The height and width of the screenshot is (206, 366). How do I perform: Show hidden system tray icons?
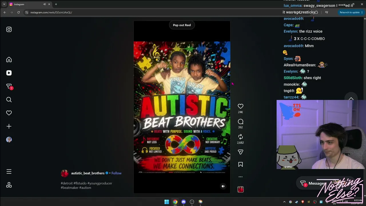pos(284,202)
